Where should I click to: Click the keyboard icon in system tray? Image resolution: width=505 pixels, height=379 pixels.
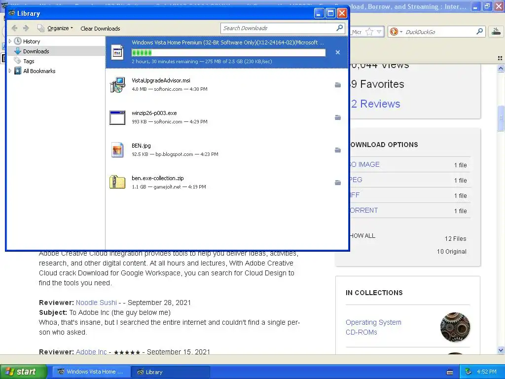[x=450, y=372]
